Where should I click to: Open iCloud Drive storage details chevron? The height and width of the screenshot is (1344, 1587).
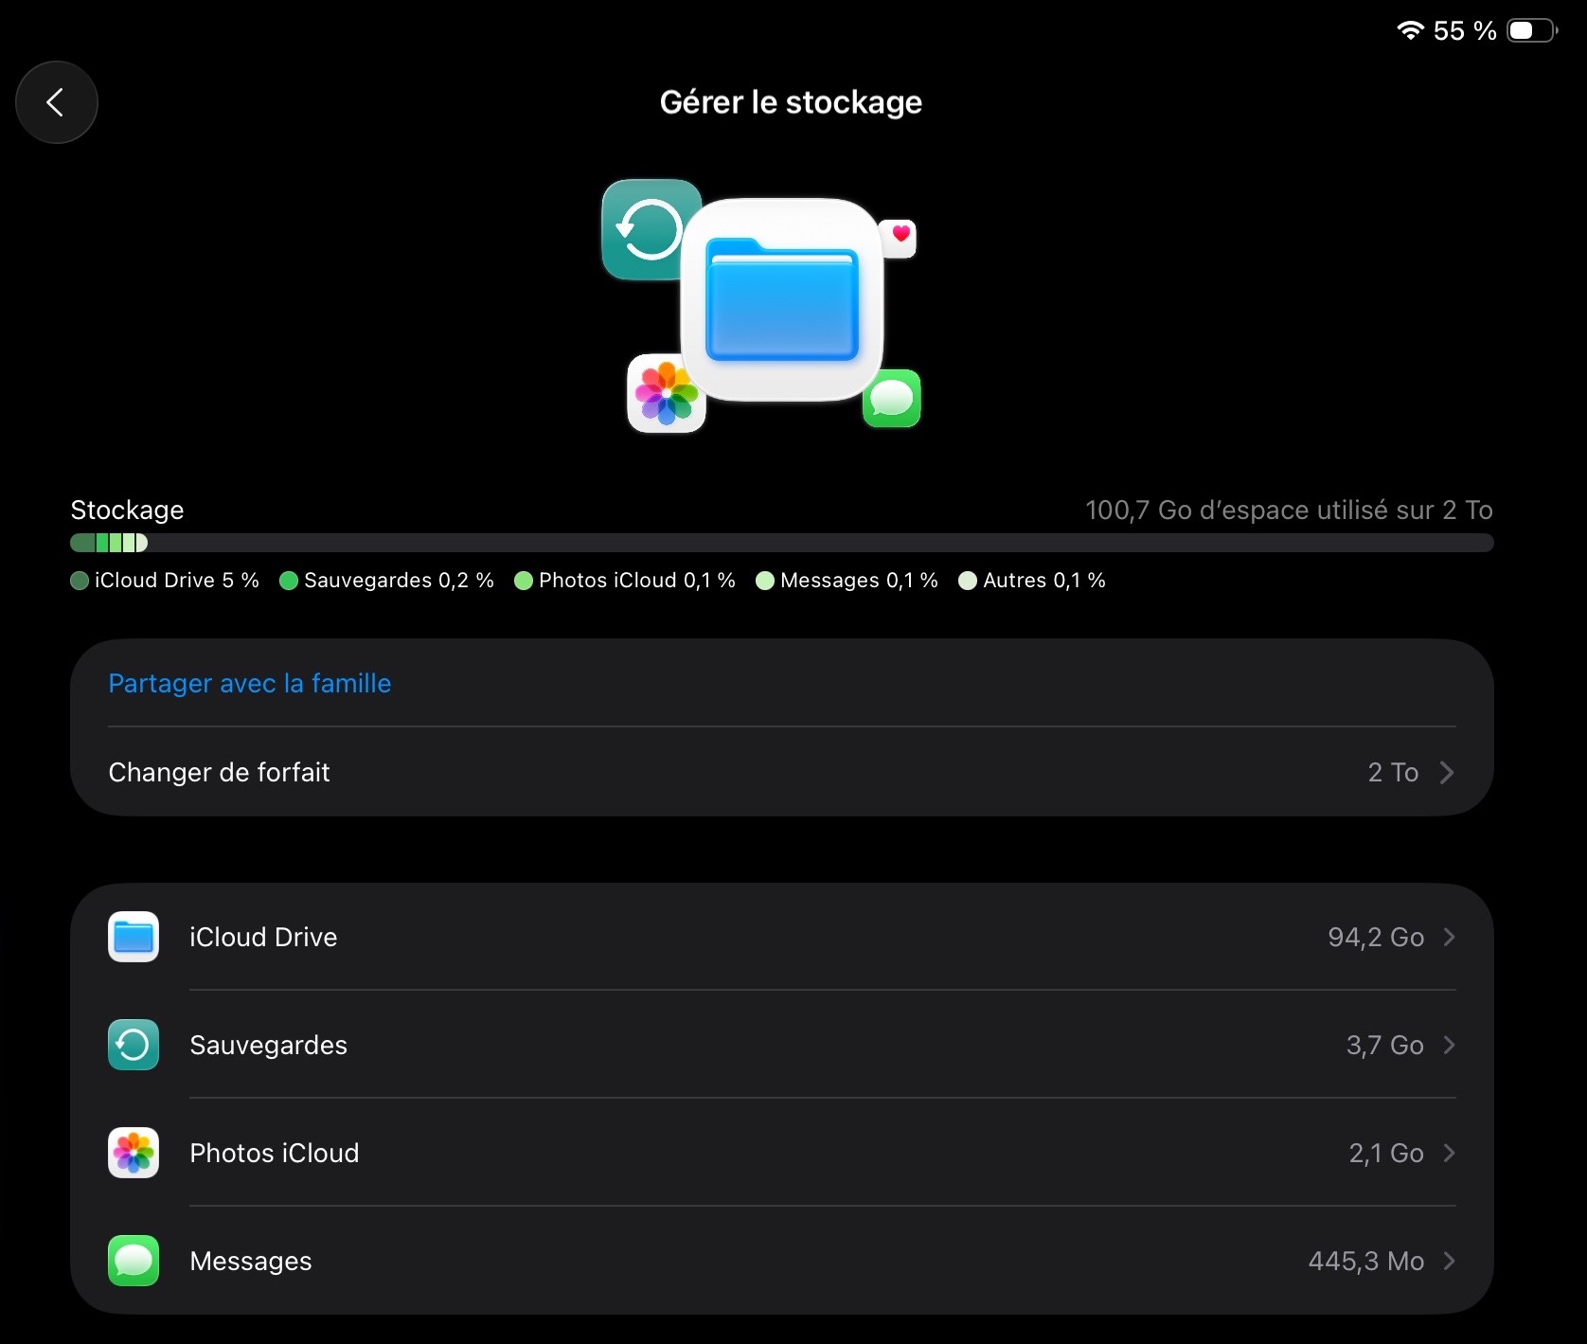point(1449,937)
